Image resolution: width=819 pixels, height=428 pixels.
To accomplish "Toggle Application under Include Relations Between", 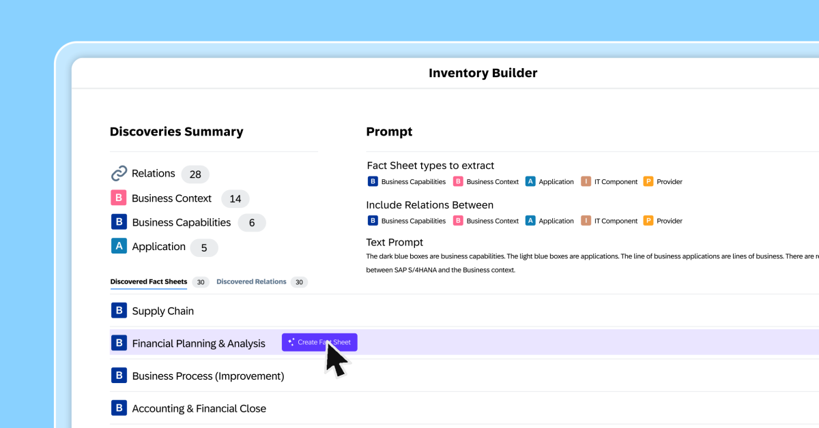I will (549, 221).
